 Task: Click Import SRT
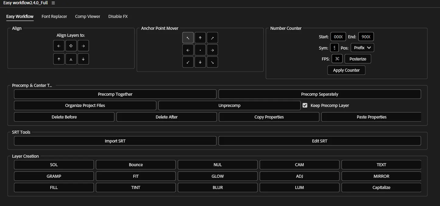pos(115,141)
